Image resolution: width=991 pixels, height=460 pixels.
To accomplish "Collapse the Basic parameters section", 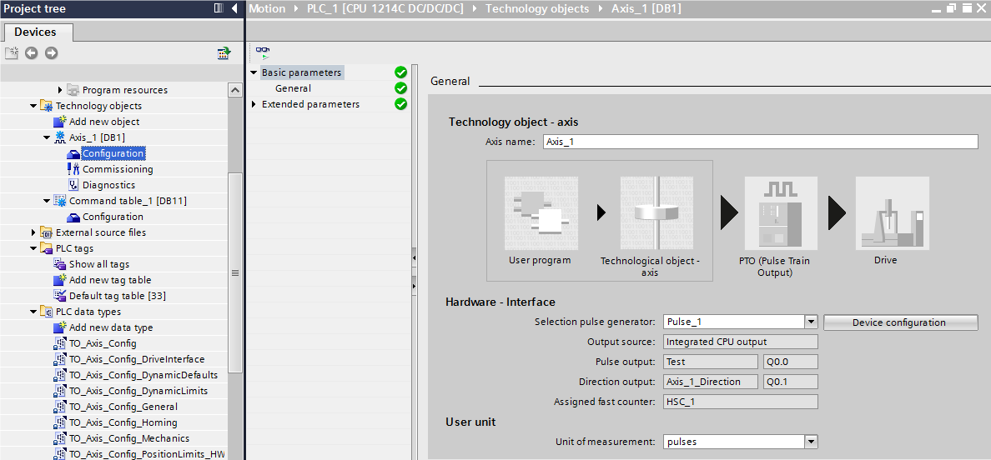I will 254,72.
